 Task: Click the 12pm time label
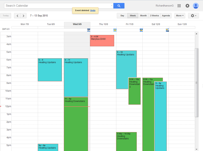(8, 106)
